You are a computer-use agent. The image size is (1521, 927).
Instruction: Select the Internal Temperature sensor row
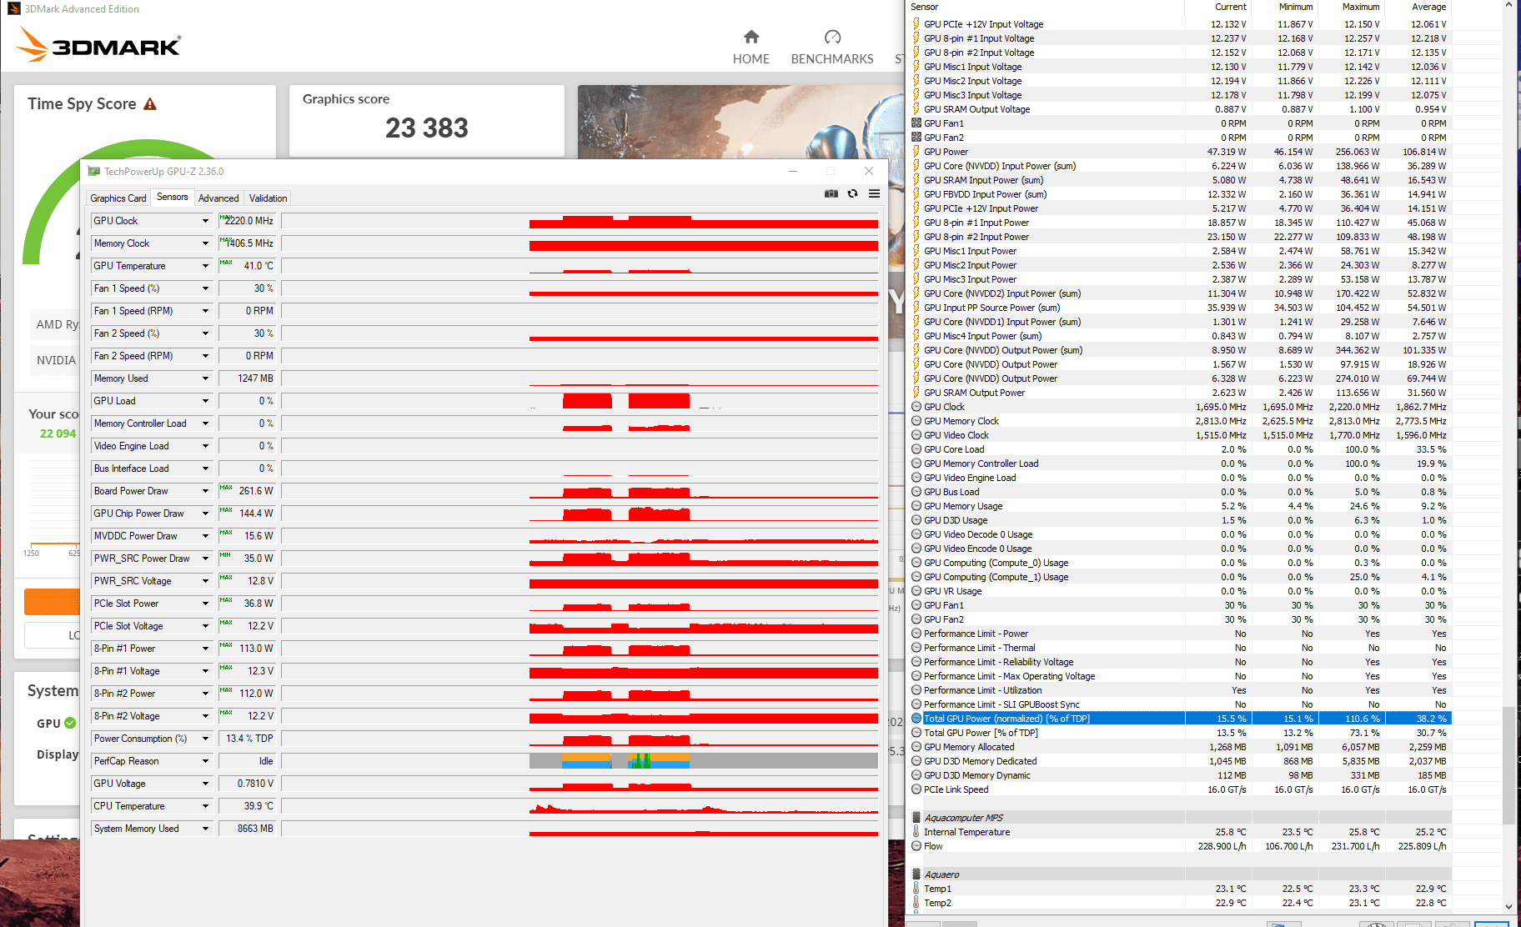1180,832
